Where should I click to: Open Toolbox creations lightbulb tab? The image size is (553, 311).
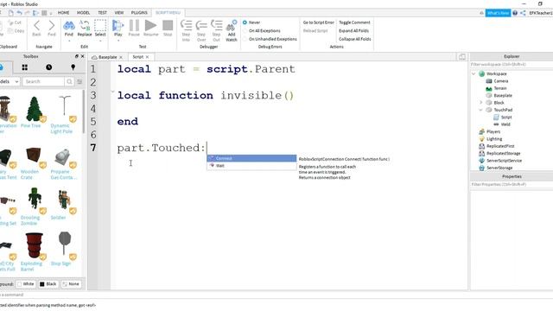(73, 67)
